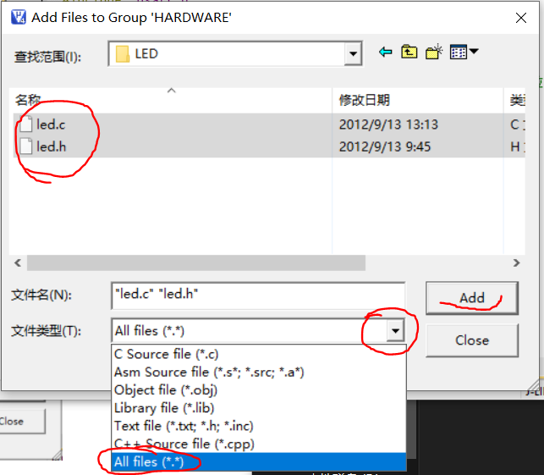Close the Add Files dialog with X
Screen dimensions: 544x475
pyautogui.click(x=521, y=18)
